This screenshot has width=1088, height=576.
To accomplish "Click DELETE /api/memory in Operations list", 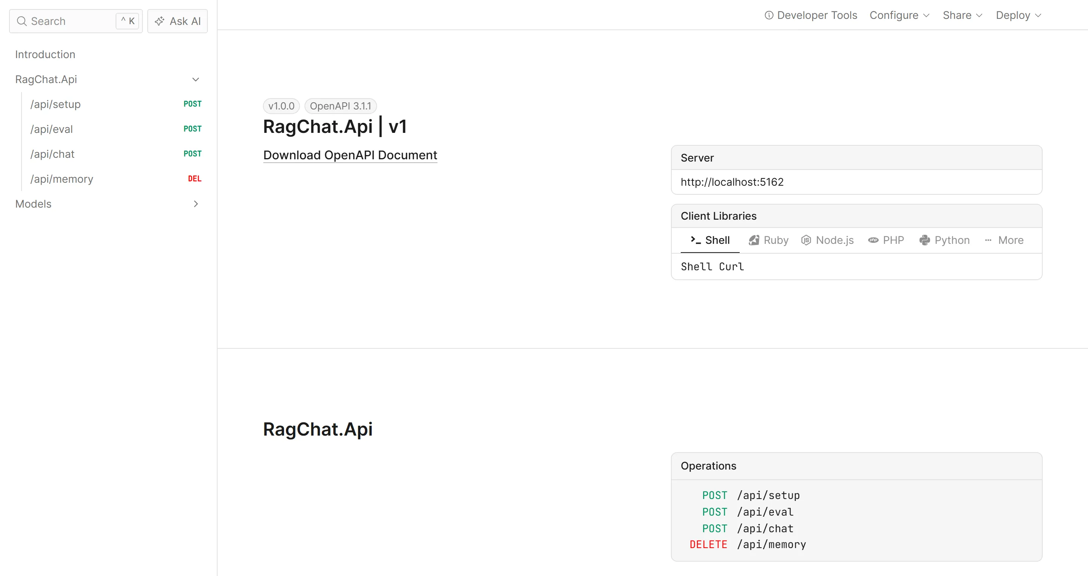I will [x=748, y=545].
